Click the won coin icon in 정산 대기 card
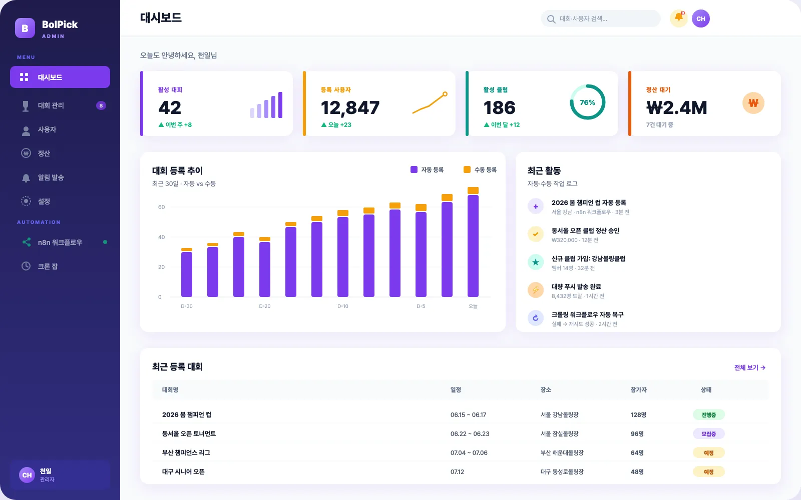This screenshot has height=500, width=801. click(x=753, y=103)
